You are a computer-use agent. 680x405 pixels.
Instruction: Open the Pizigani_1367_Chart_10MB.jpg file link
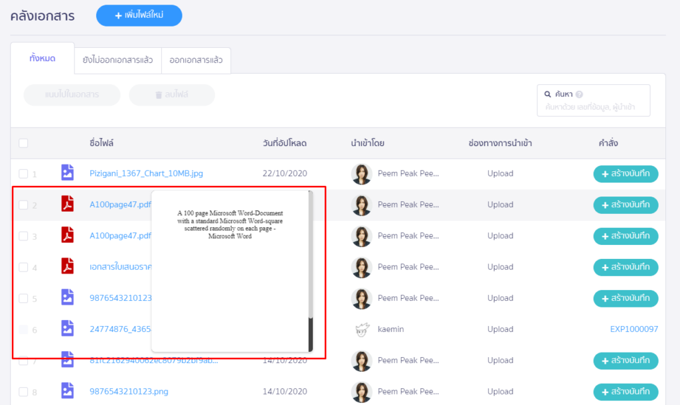pos(146,173)
